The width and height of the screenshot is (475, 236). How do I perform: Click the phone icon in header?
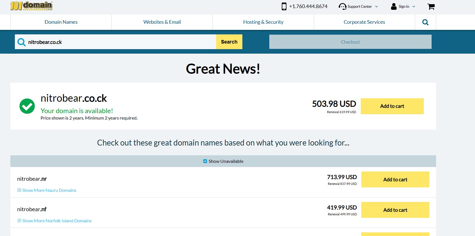click(x=284, y=6)
